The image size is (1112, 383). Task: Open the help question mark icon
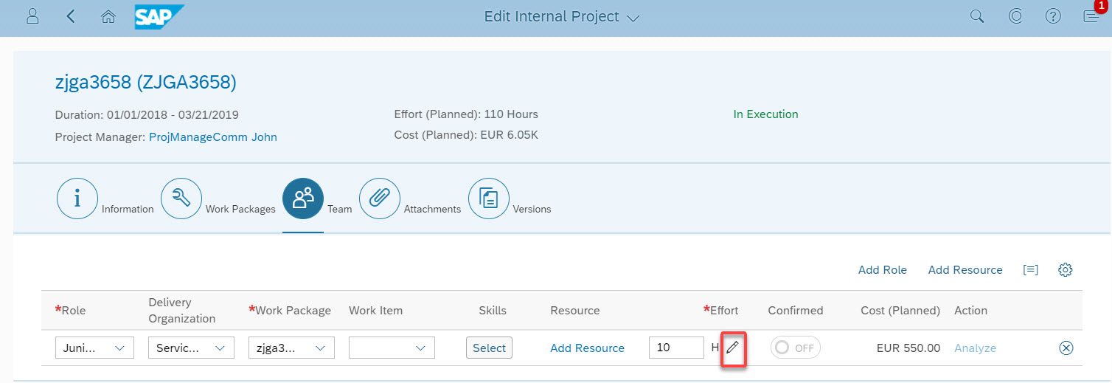[1053, 16]
